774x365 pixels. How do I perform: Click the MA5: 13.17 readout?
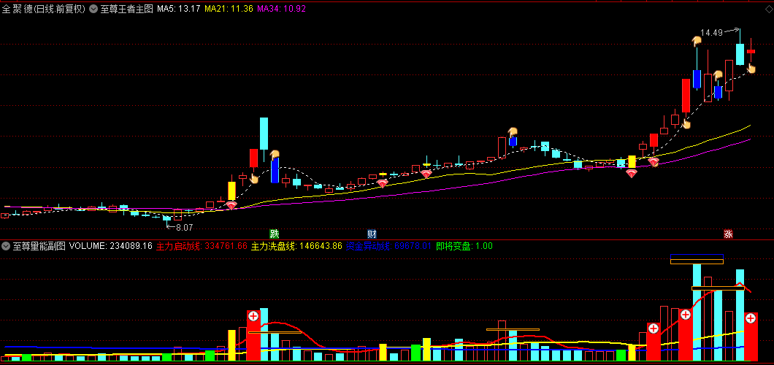[x=179, y=9]
